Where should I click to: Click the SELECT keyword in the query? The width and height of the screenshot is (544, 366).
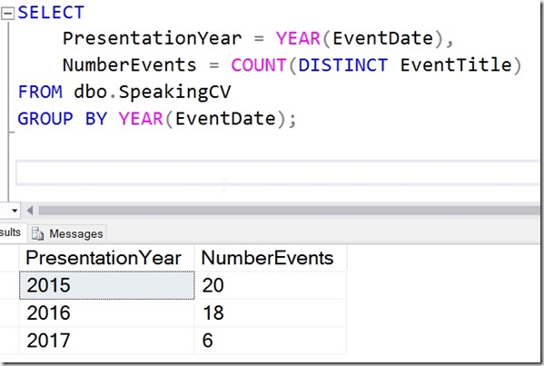[51, 13]
